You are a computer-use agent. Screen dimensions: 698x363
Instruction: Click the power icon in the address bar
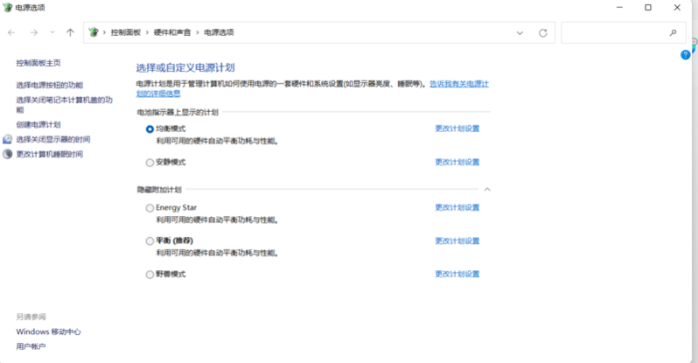(94, 32)
